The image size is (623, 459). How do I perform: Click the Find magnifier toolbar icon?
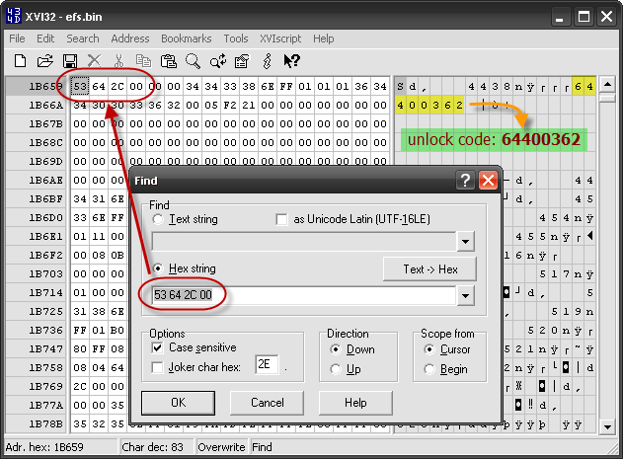pos(193,61)
